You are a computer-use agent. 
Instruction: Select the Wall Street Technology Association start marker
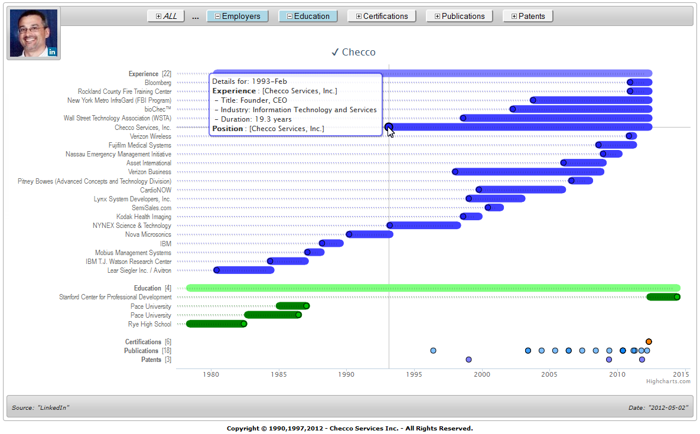tap(463, 118)
